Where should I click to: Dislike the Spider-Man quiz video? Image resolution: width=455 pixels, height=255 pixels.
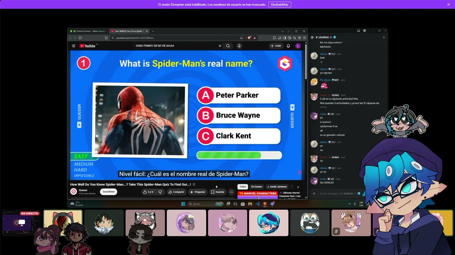pos(160,192)
